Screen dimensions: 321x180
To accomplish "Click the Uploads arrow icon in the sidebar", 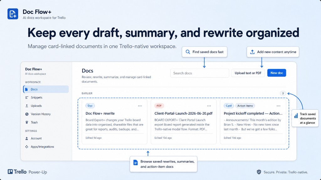I will click(x=27, y=106).
